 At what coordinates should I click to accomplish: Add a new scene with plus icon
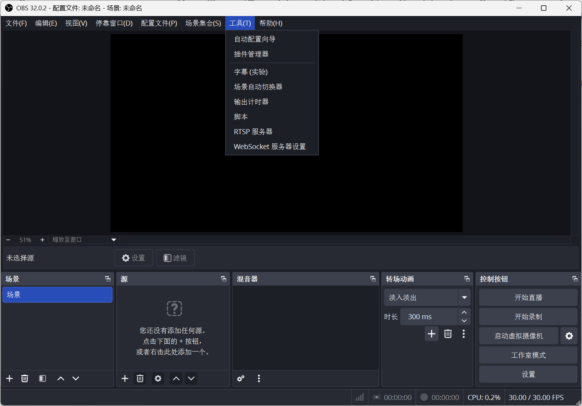(9, 378)
